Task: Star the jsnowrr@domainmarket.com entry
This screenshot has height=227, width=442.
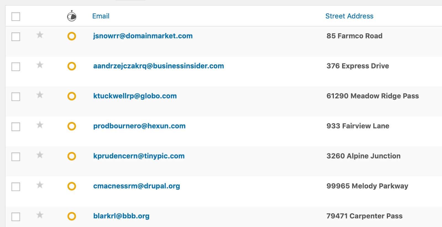Action: [40, 35]
